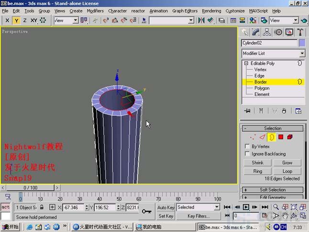Open Schematic View toolbar icon
This screenshot has height=232, width=309.
click(242, 20)
